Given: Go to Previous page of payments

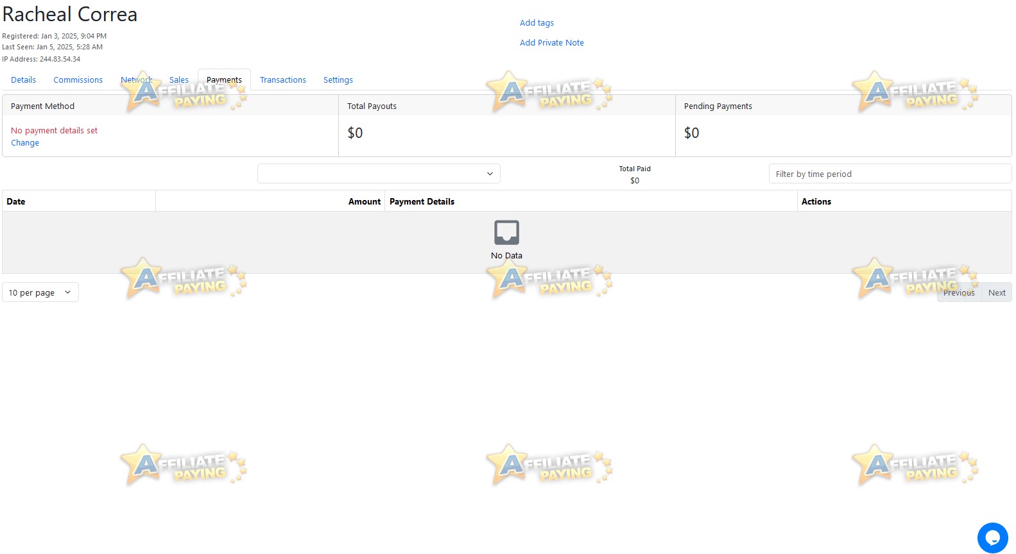Looking at the screenshot, I should click(959, 292).
